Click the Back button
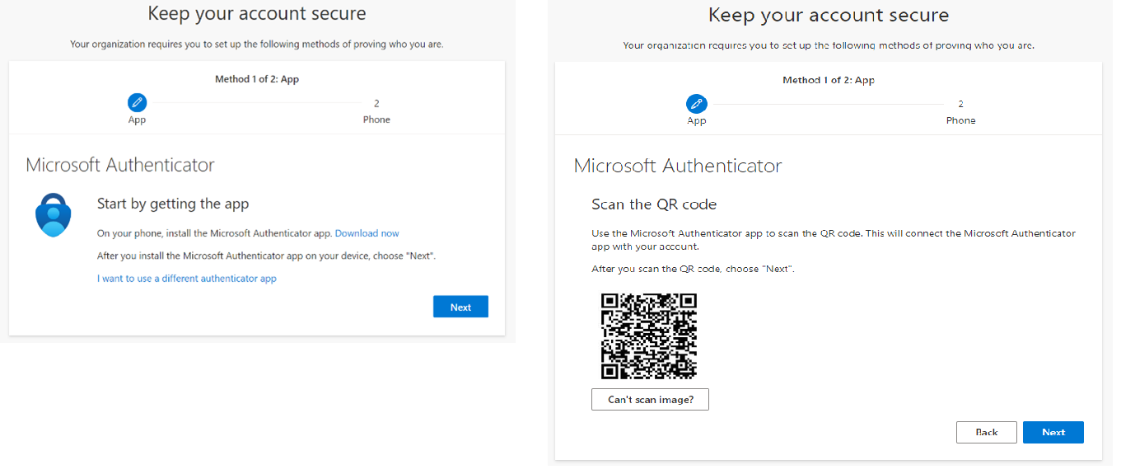The width and height of the screenshot is (1121, 474). click(x=986, y=432)
